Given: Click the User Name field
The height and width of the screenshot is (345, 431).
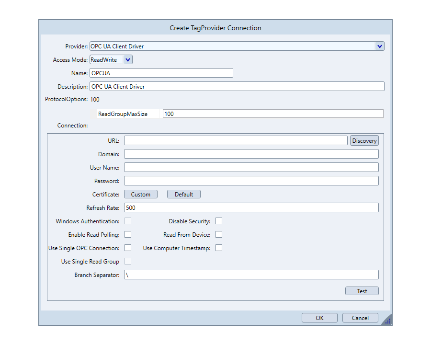Looking at the screenshot, I should 251,168.
